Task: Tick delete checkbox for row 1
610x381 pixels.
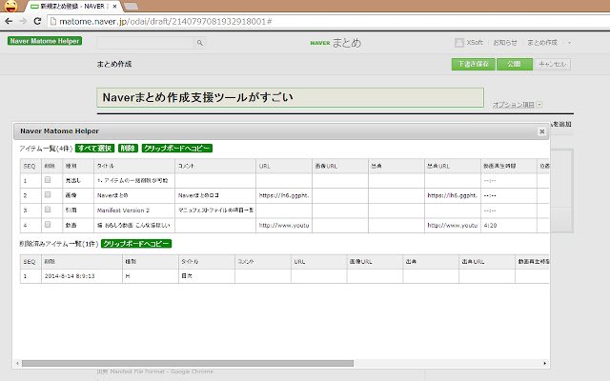Action: point(48,180)
